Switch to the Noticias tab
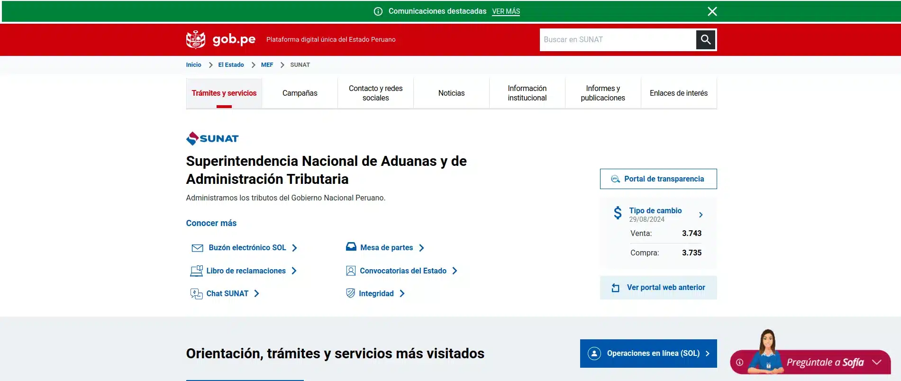The height and width of the screenshot is (381, 901). (452, 93)
